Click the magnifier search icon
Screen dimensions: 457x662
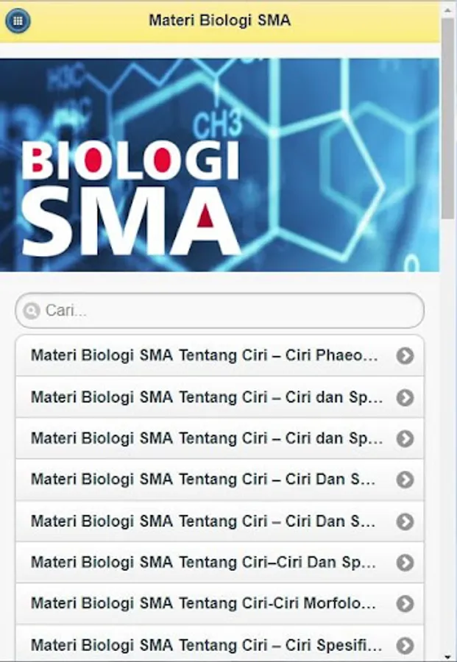click(31, 310)
